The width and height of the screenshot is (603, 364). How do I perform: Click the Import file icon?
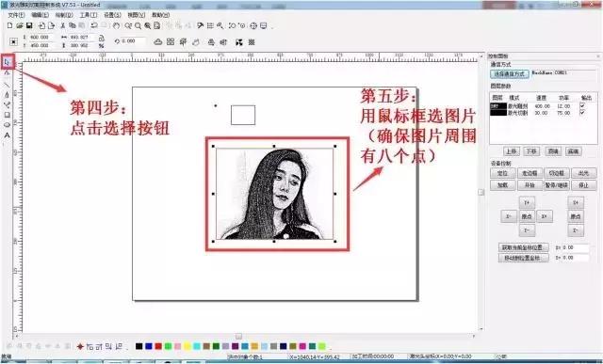coord(41,25)
